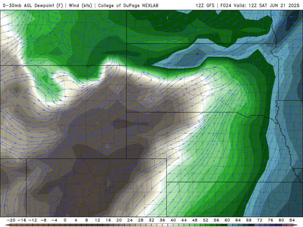Click the -8 value on the color scale
This screenshot has width=303, height=227.
(x=44, y=220)
